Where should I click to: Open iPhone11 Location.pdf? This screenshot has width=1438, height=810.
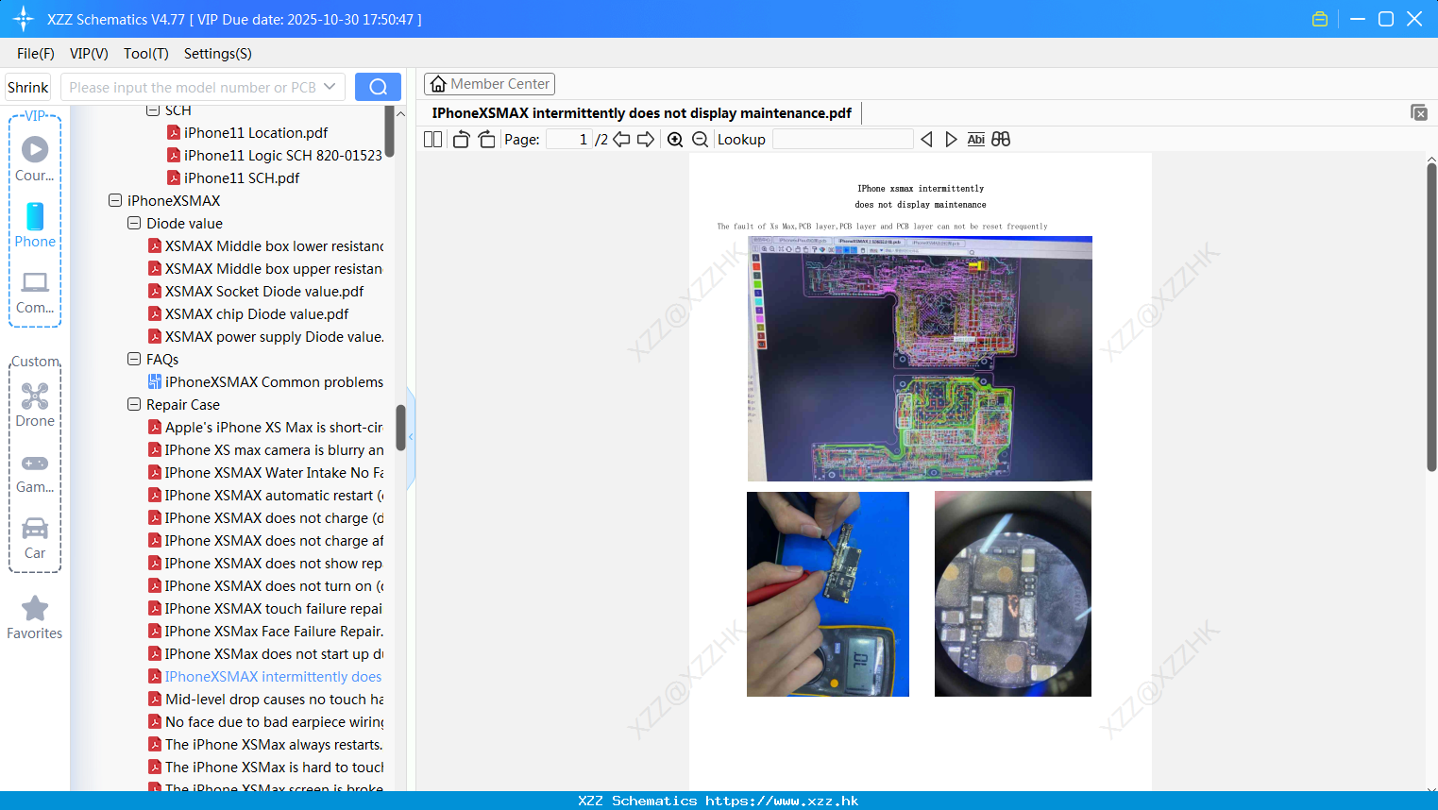click(x=247, y=133)
